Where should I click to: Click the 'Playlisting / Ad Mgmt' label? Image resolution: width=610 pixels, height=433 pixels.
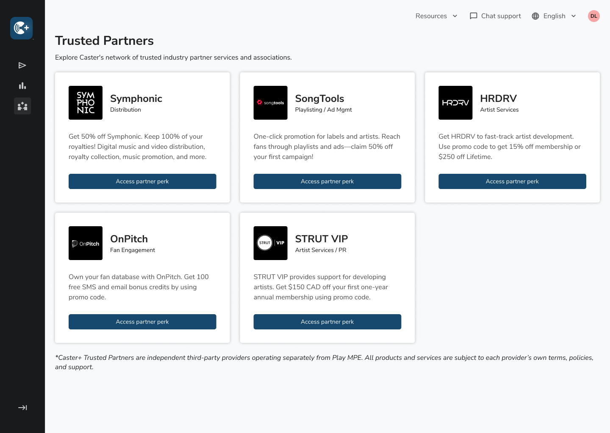pyautogui.click(x=324, y=110)
